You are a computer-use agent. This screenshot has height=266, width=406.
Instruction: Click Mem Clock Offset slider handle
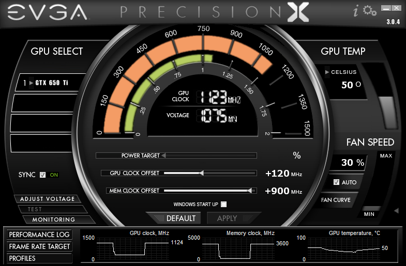[249, 191]
